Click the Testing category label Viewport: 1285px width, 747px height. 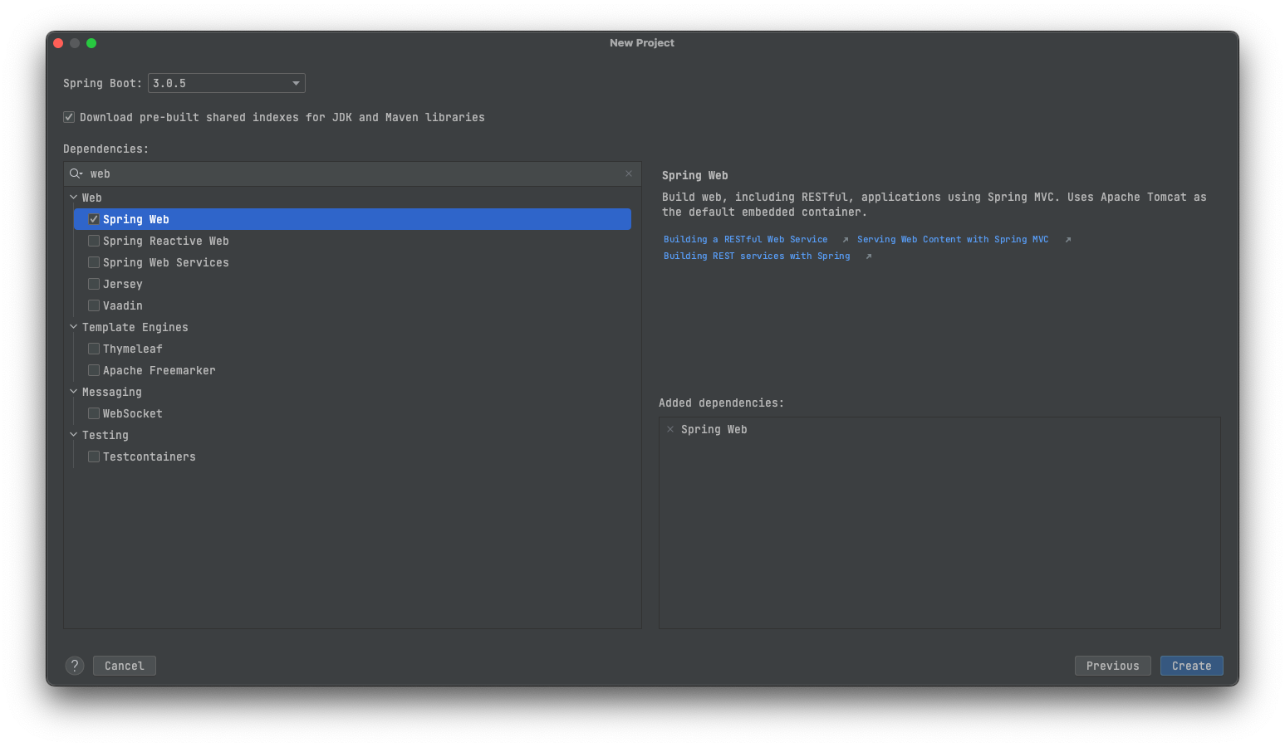[105, 435]
